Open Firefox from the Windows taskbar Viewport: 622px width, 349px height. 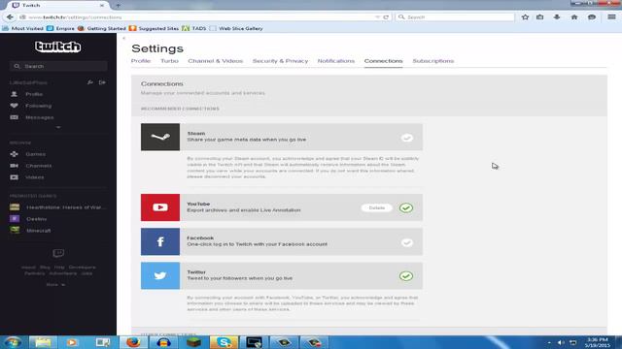[133, 342]
